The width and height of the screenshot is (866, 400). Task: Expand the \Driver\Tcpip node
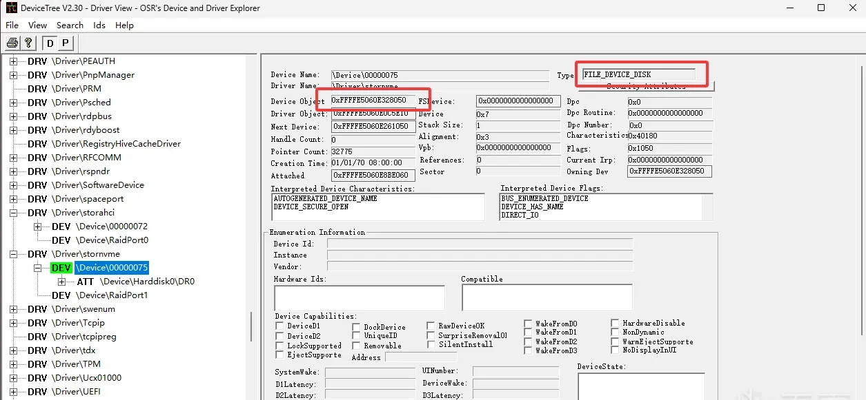click(x=13, y=323)
